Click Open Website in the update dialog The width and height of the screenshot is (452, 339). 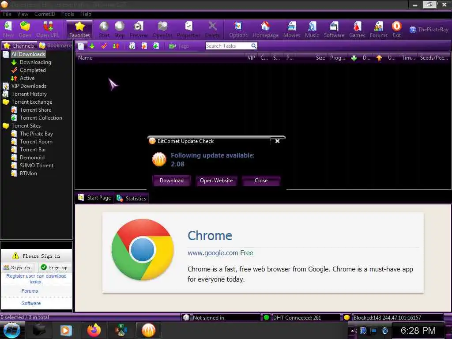pos(216,181)
